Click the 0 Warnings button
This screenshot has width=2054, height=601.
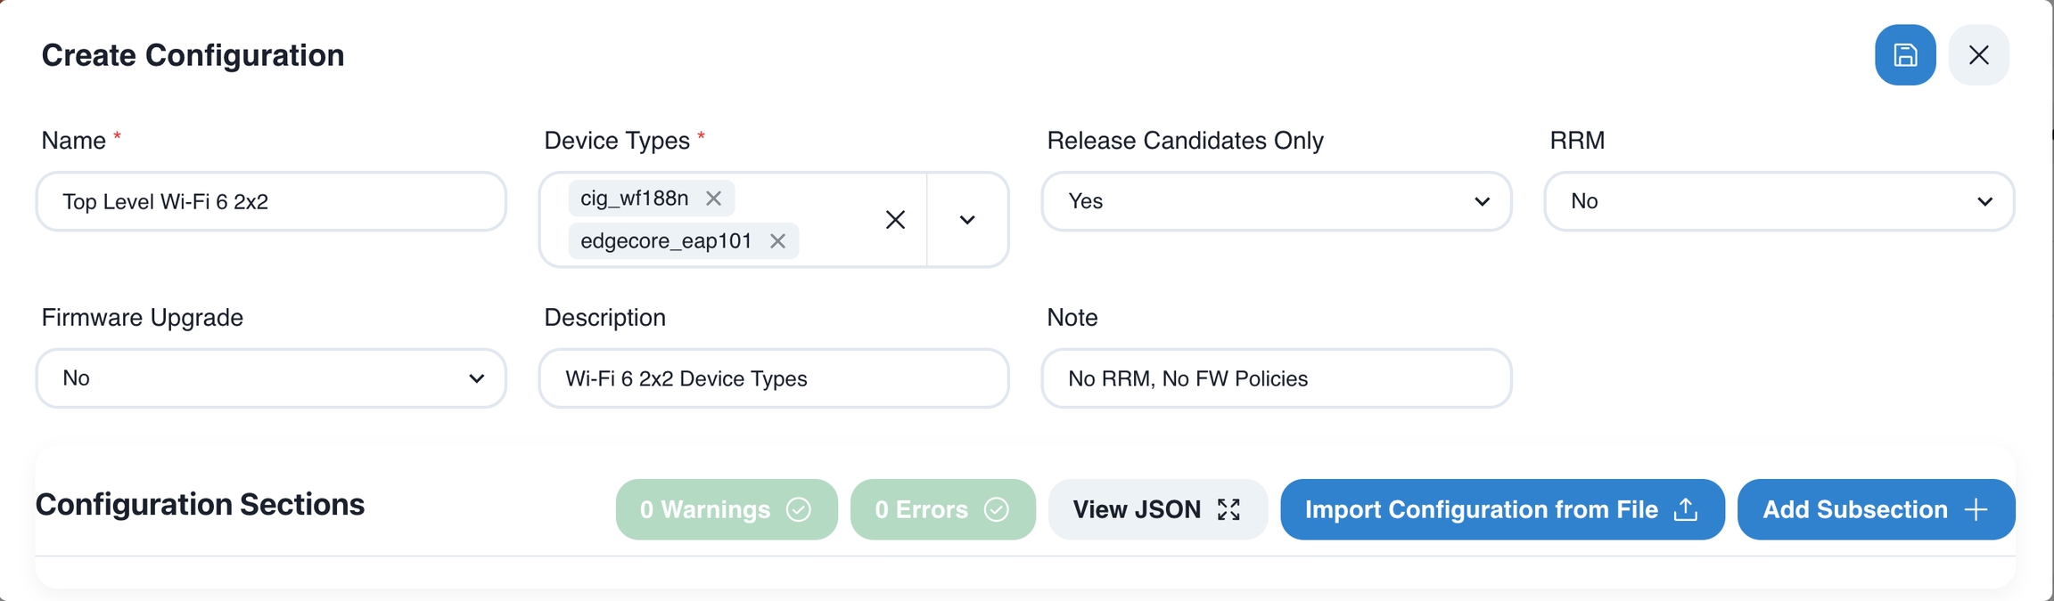click(x=726, y=509)
